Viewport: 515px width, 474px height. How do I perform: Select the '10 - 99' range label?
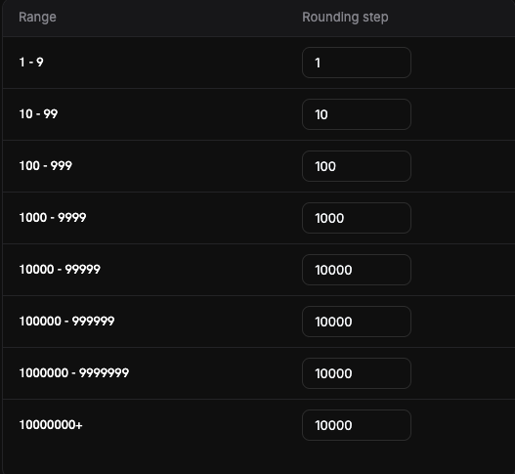point(38,114)
